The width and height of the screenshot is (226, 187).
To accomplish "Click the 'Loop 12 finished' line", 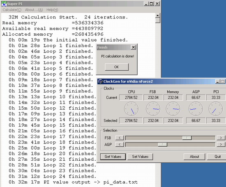I will (x=52, y=108).
